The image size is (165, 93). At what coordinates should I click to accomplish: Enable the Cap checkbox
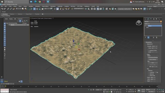coord(155,72)
